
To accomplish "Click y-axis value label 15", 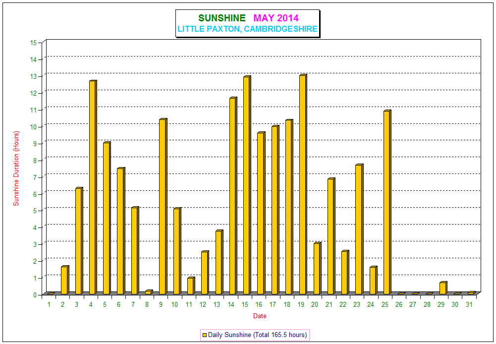I will [34, 43].
